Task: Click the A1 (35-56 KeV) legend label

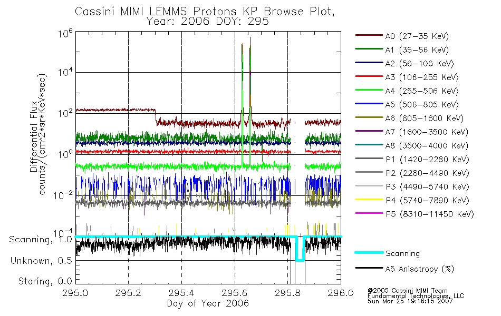Action: [x=417, y=50]
